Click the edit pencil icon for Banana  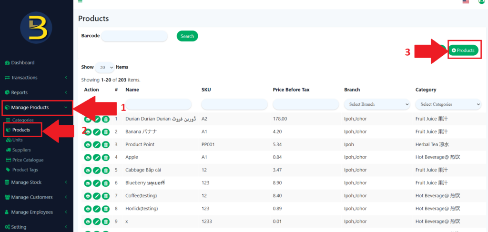97,132
